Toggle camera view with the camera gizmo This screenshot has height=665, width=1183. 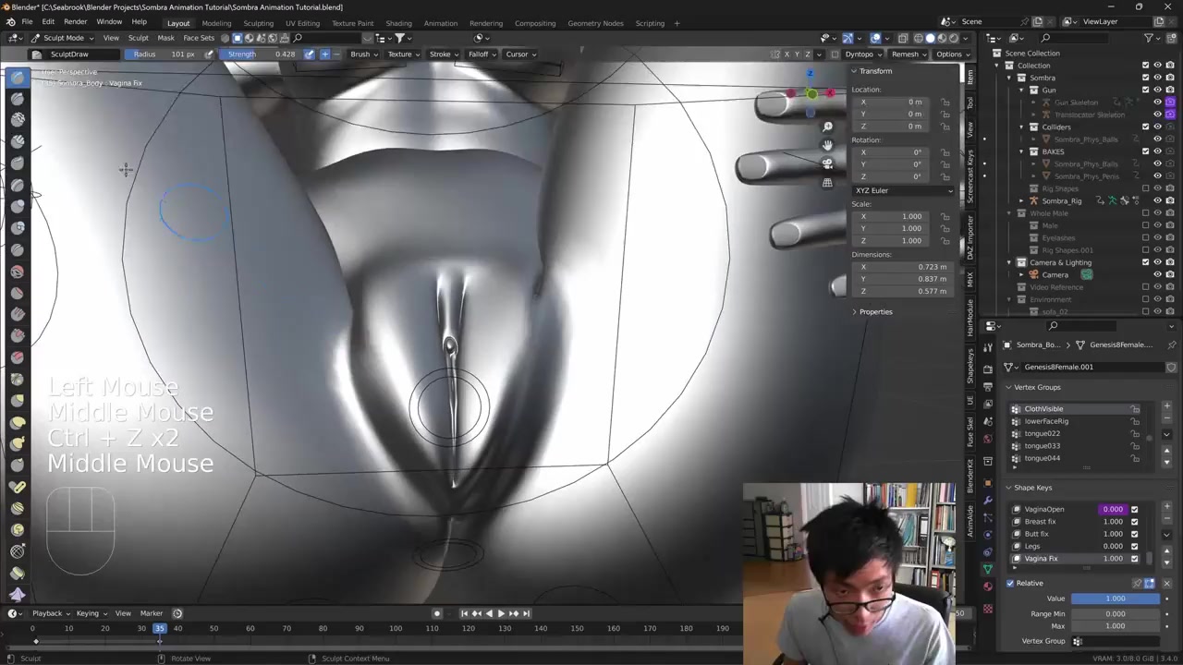click(827, 163)
